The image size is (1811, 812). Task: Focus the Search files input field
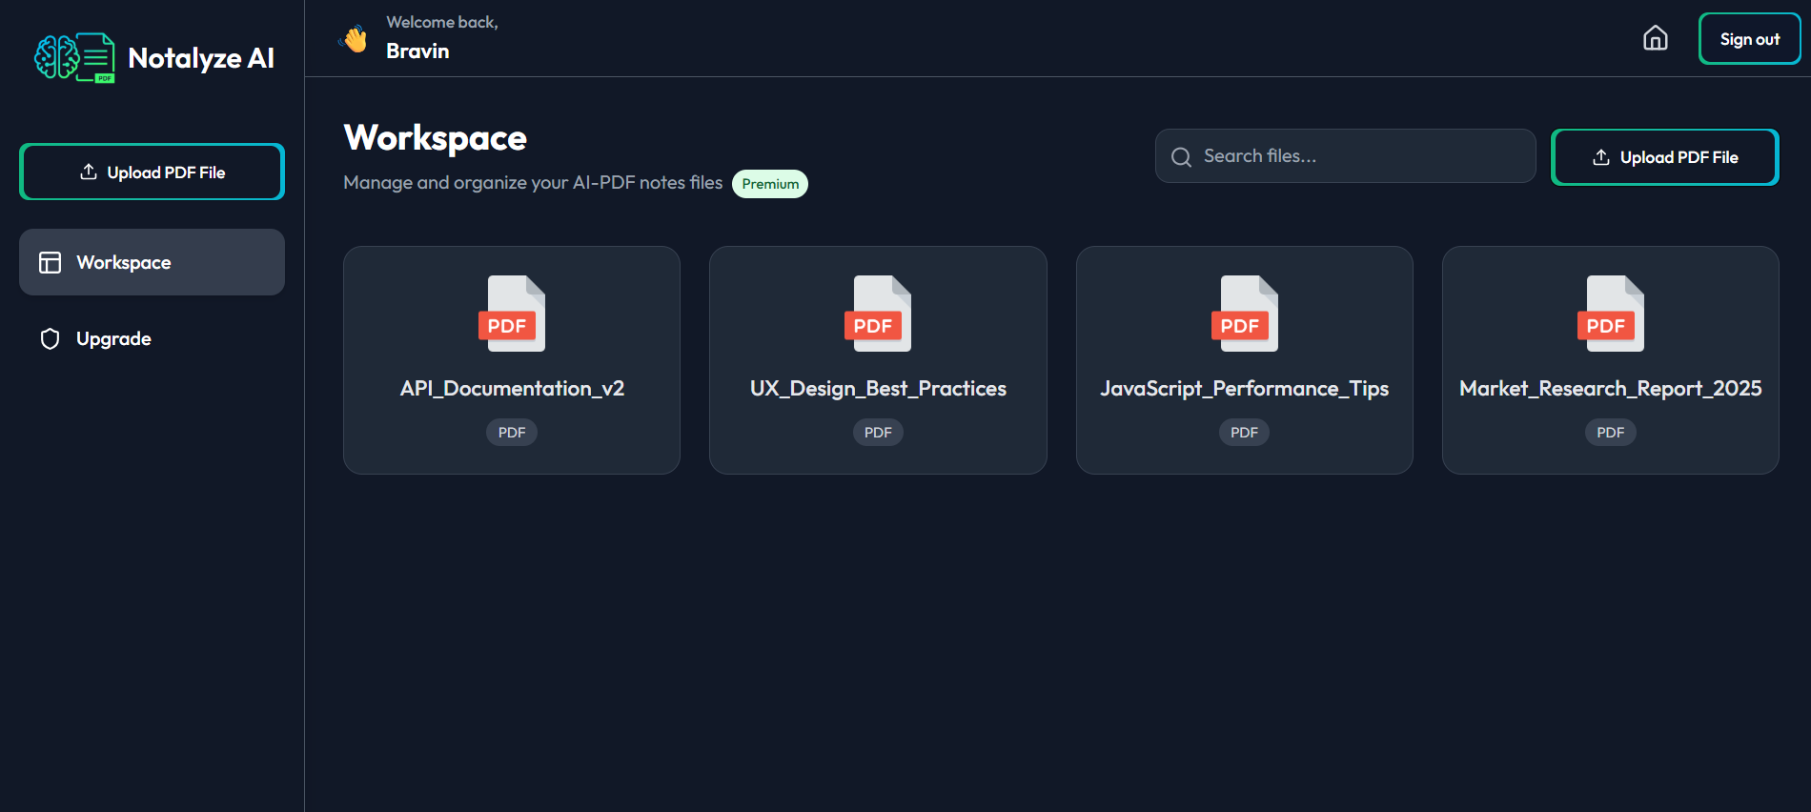(1345, 156)
